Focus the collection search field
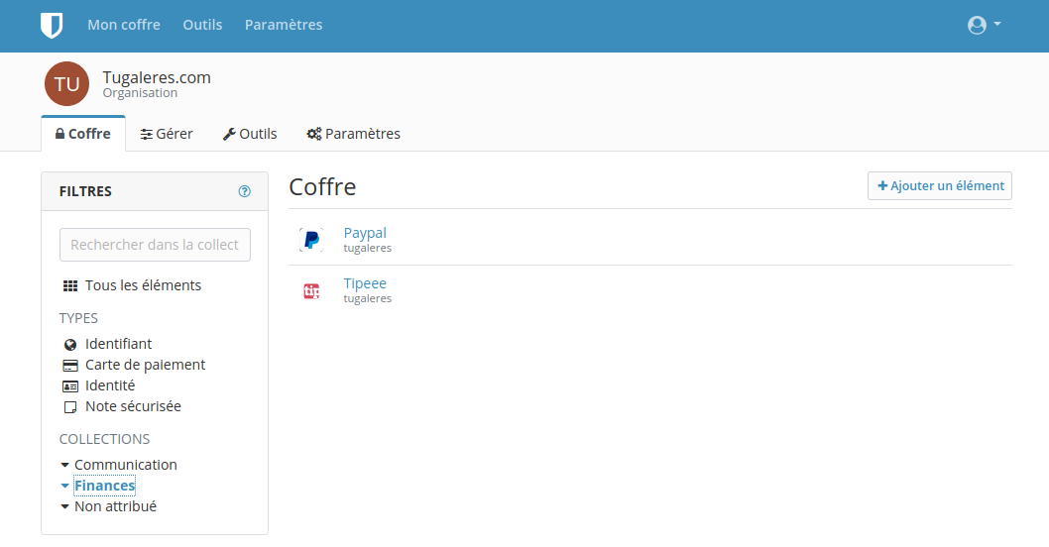Image resolution: width=1049 pixels, height=547 pixels. click(x=155, y=245)
